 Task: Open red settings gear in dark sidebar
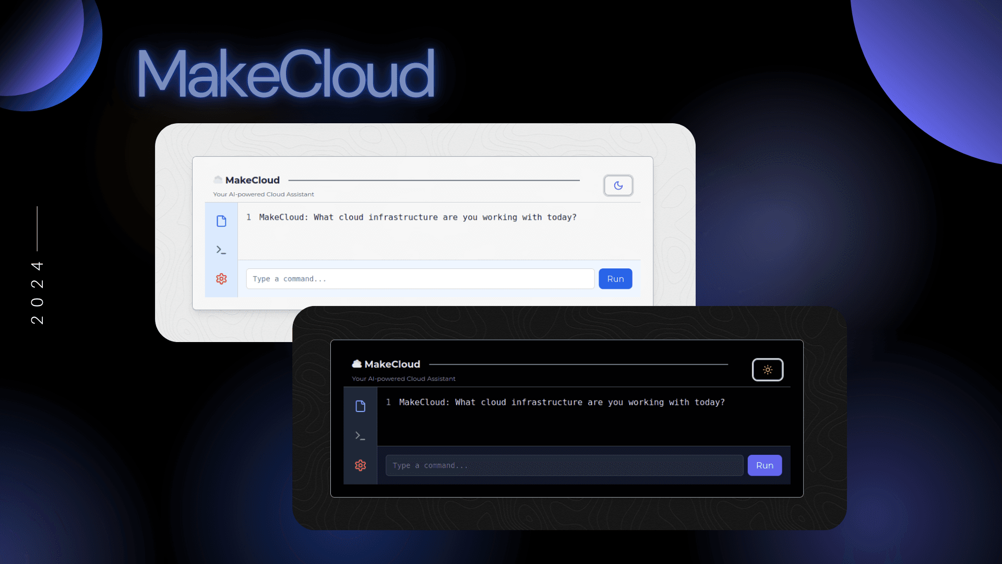tap(360, 465)
